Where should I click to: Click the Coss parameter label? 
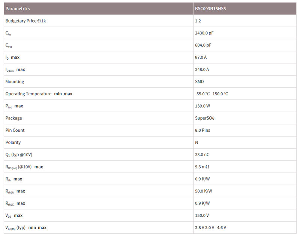point(9,45)
